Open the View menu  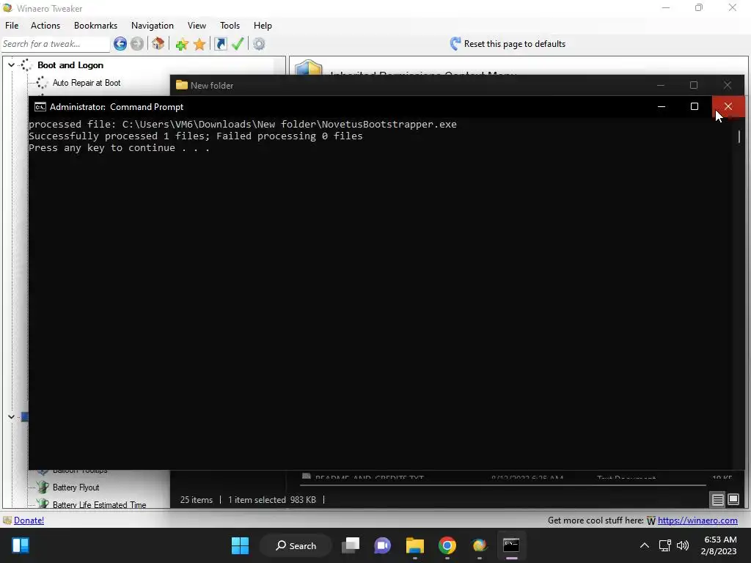(x=197, y=26)
